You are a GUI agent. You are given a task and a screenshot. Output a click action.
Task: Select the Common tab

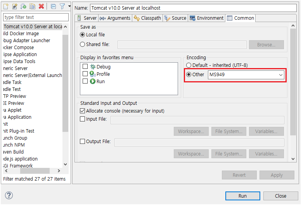[240, 18]
